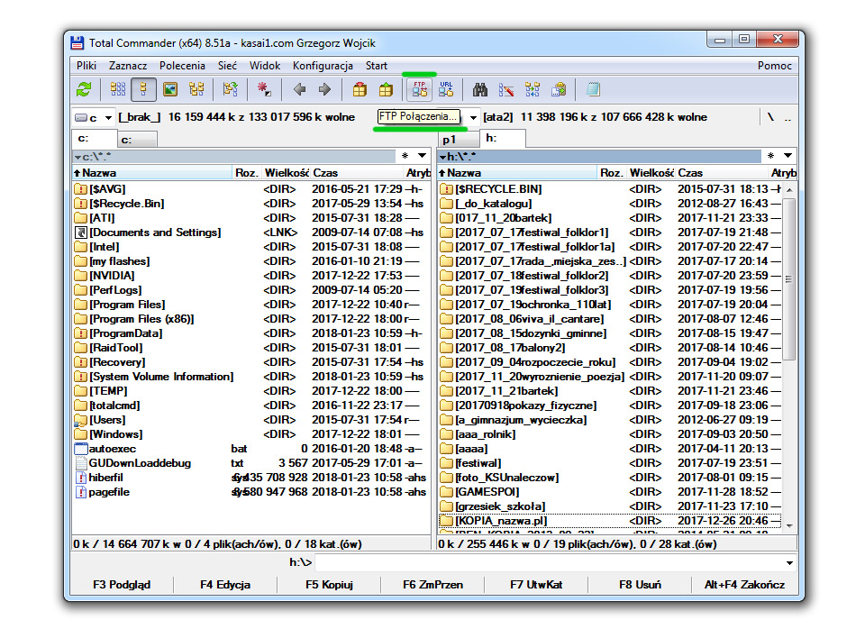Sort left panel by Czas column
This screenshot has height=629, width=865.
(357, 173)
